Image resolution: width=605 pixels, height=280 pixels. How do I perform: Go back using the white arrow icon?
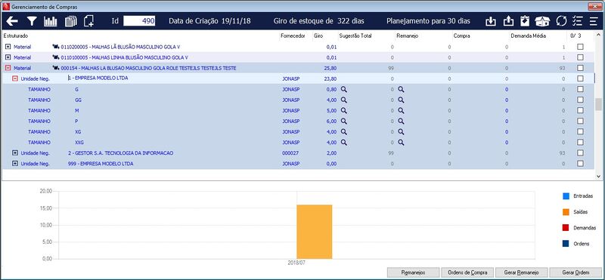tap(11, 21)
